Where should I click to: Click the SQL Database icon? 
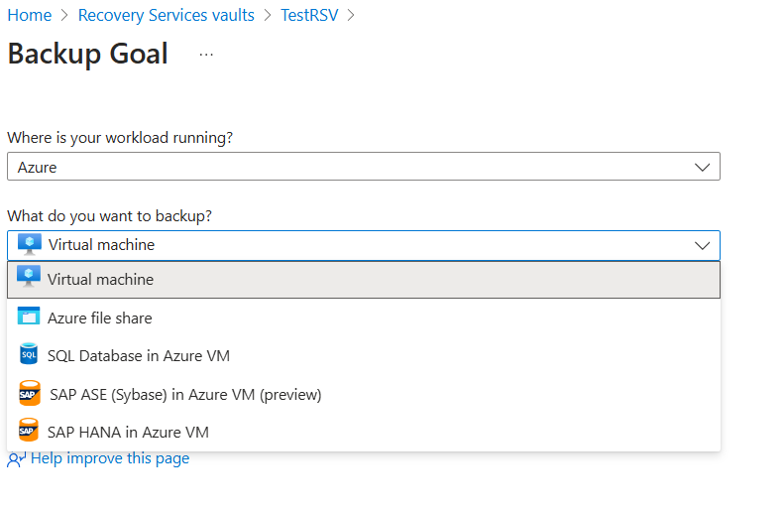[29, 355]
